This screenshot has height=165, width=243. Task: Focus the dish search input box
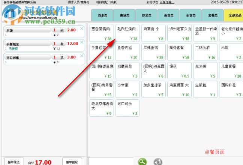tap(111, 161)
